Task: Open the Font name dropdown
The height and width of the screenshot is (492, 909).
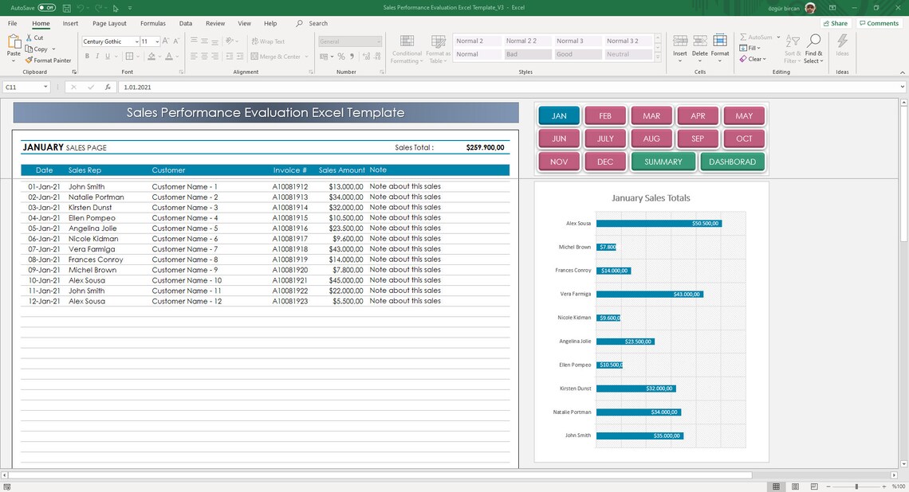Action: coord(137,41)
